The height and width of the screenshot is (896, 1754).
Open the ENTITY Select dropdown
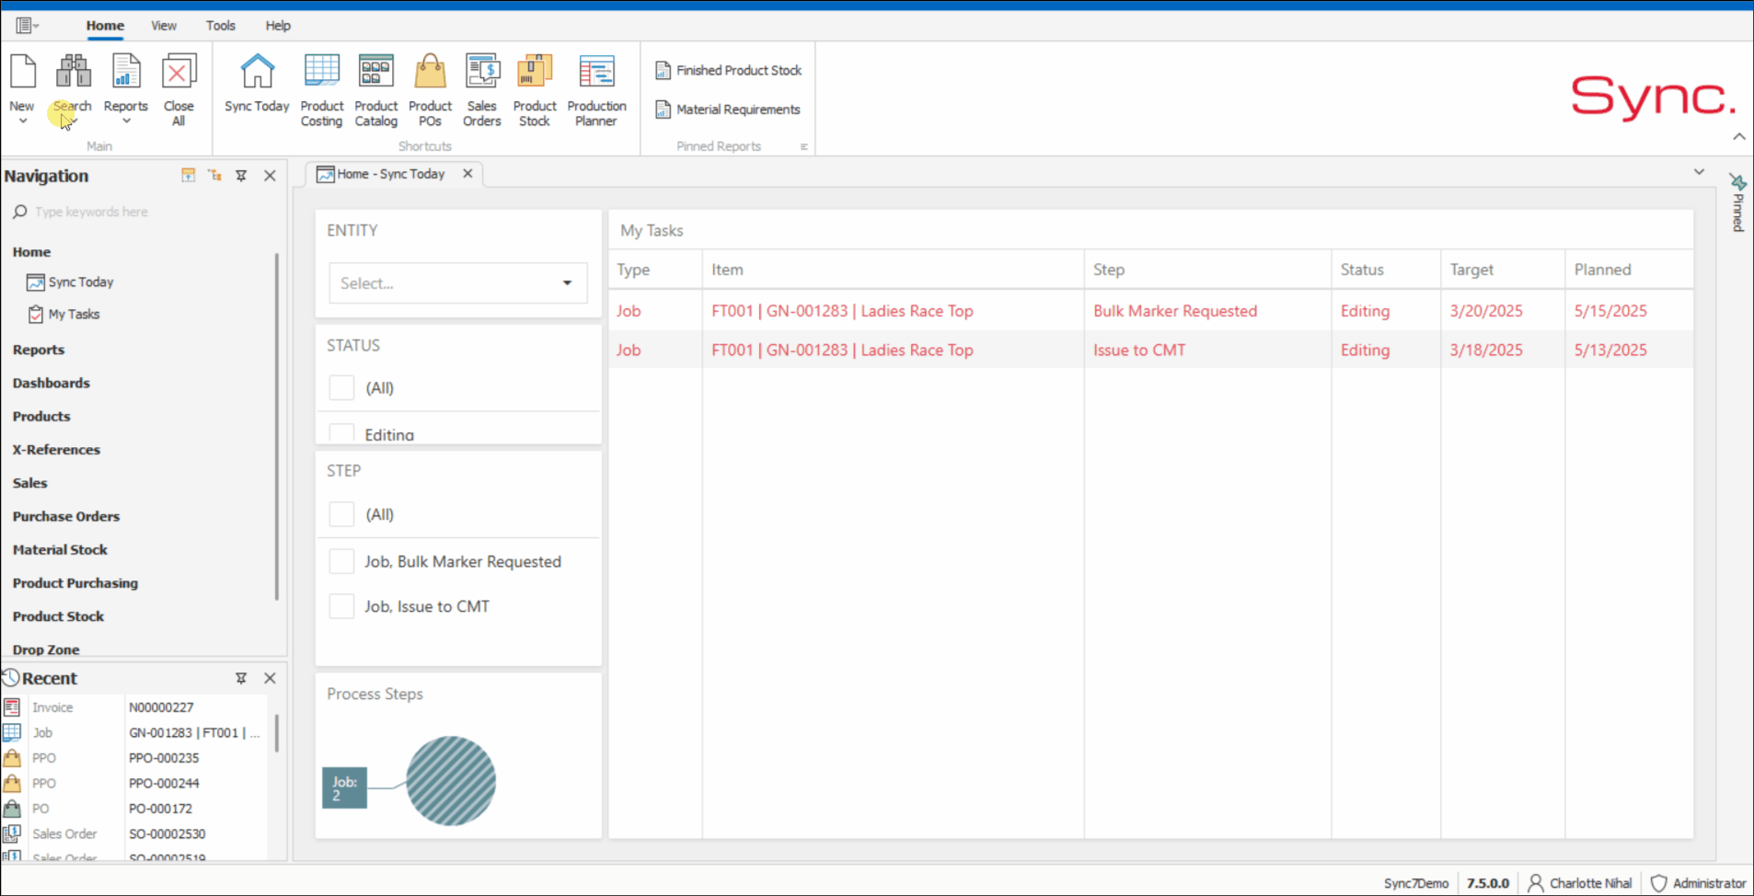(x=458, y=283)
